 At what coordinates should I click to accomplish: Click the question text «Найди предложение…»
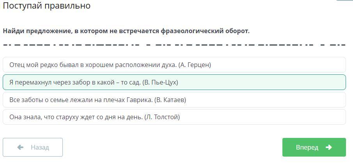126,31
